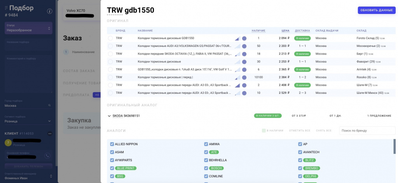Toggle the ALLIED NIPPON brand checkbox

(x=112, y=144)
